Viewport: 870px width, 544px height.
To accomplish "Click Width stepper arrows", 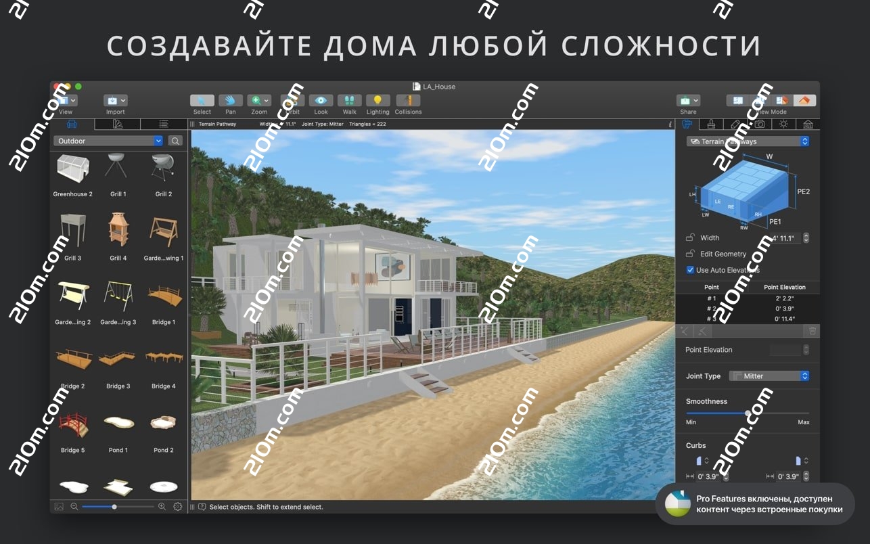I will 806,238.
